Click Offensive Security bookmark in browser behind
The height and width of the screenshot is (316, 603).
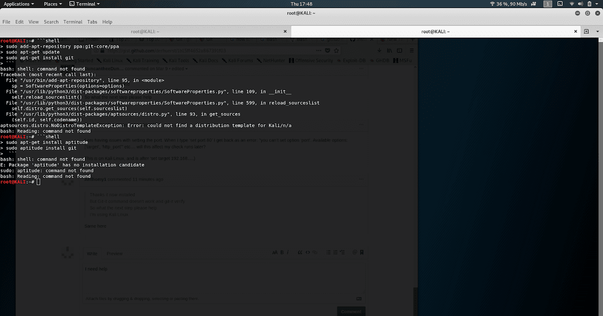coord(311,61)
